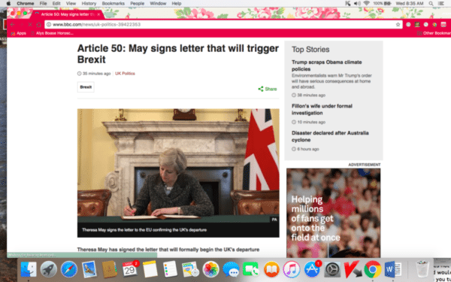Bookmark this page with the star icon
Viewport: 451px width, 282px height.
coord(398,25)
